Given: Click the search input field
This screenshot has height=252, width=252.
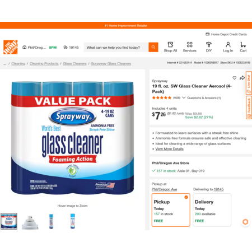Looking at the screenshot, I should [x=116, y=48].
